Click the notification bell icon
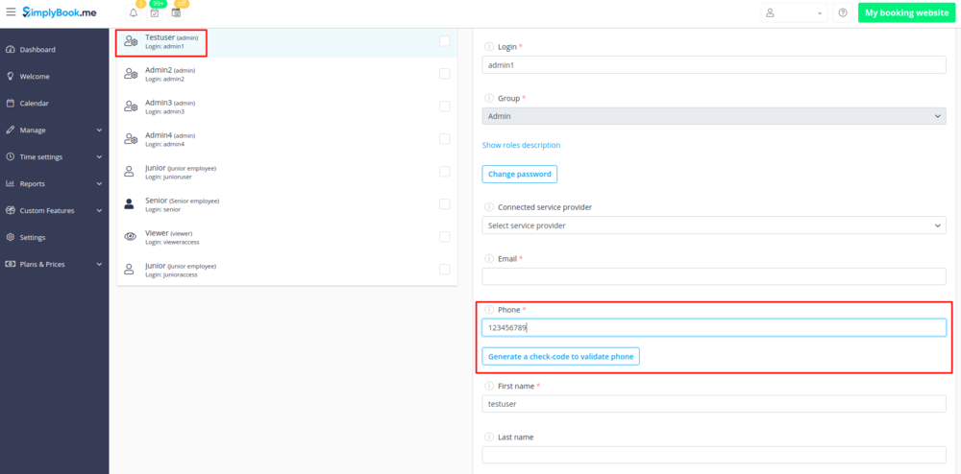961x474 pixels. point(133,13)
